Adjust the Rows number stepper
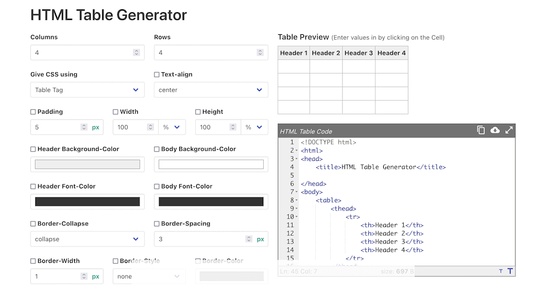This screenshot has height=290, width=553. tap(260, 52)
